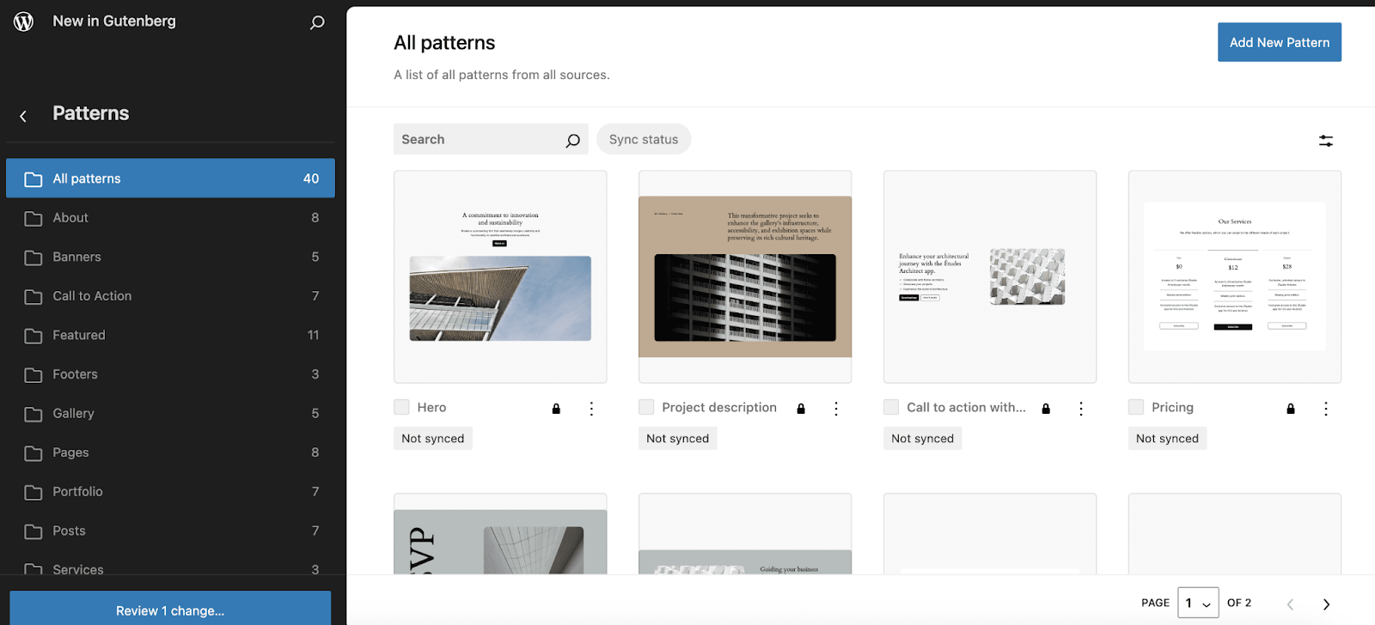Open the Banners category
1375x625 pixels.
170,257
